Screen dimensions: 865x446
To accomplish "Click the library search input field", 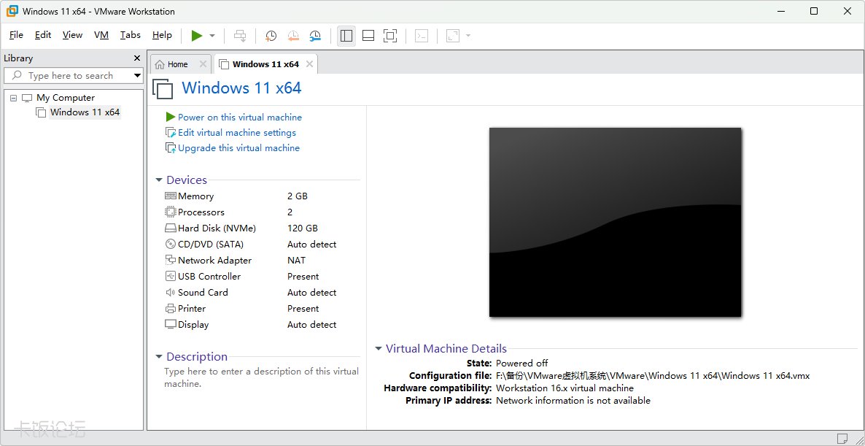I will click(69, 75).
